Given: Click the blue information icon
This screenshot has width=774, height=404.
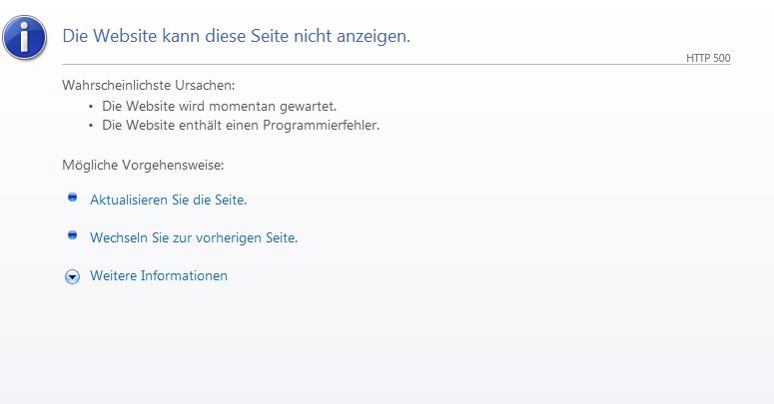Looking at the screenshot, I should click(x=27, y=36).
